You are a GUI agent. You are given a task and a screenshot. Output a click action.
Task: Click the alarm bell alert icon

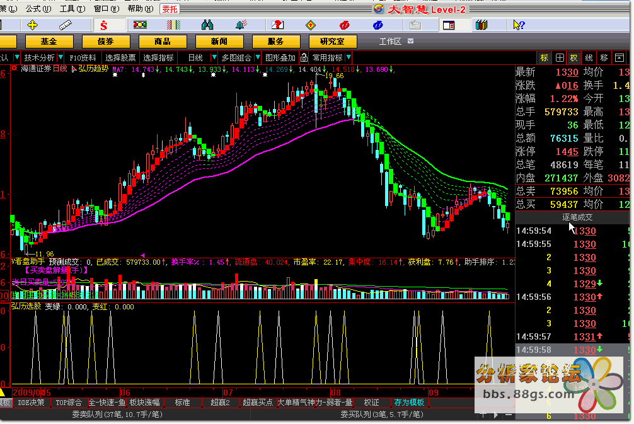pos(241,25)
